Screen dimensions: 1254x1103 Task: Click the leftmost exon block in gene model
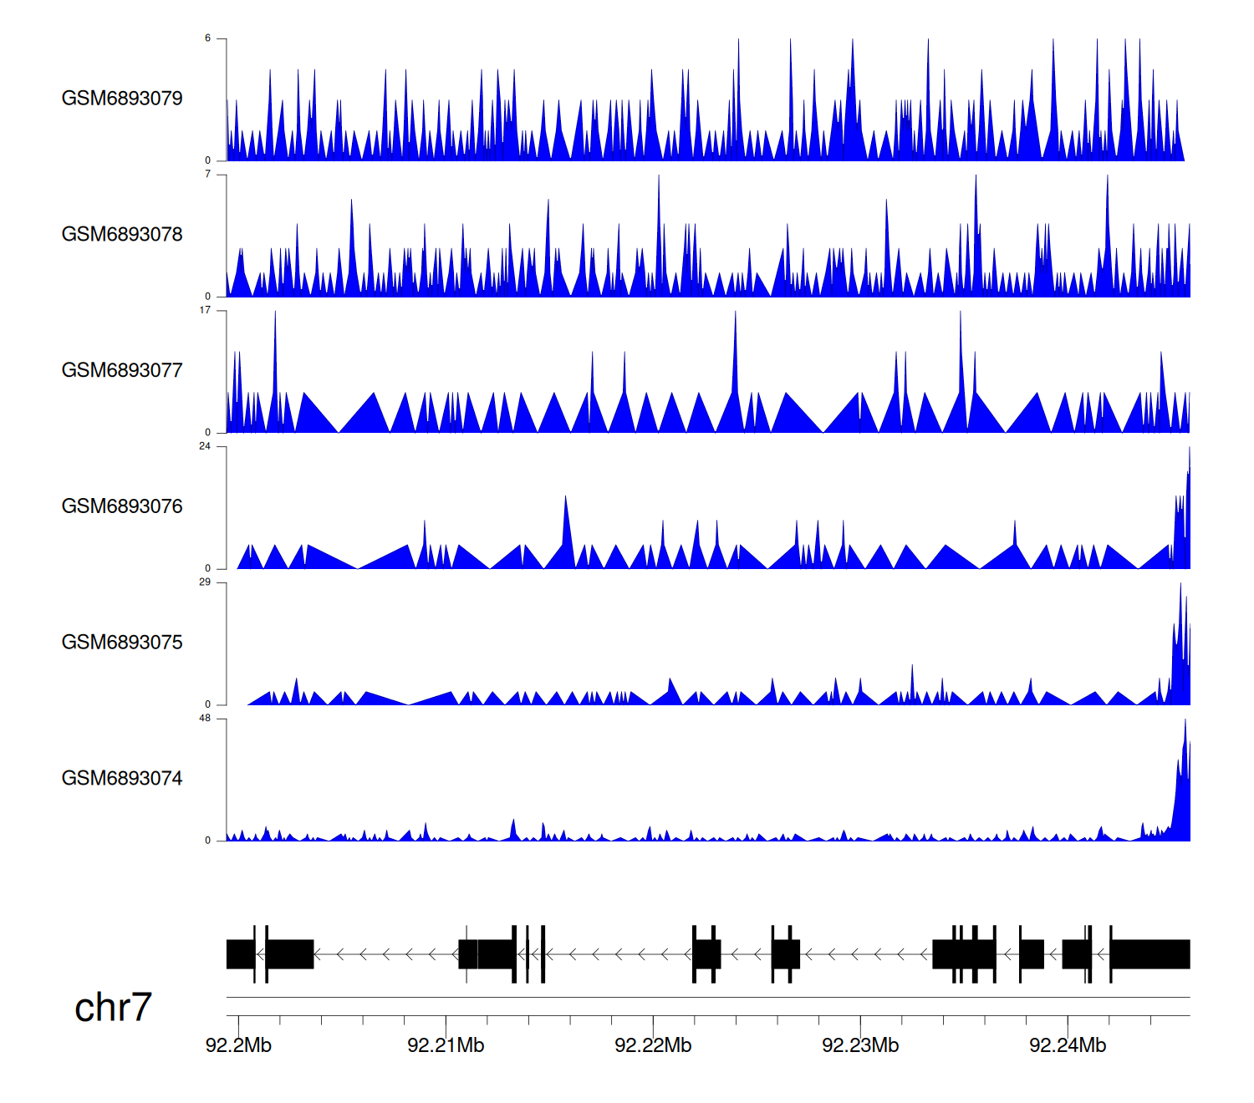(x=240, y=954)
